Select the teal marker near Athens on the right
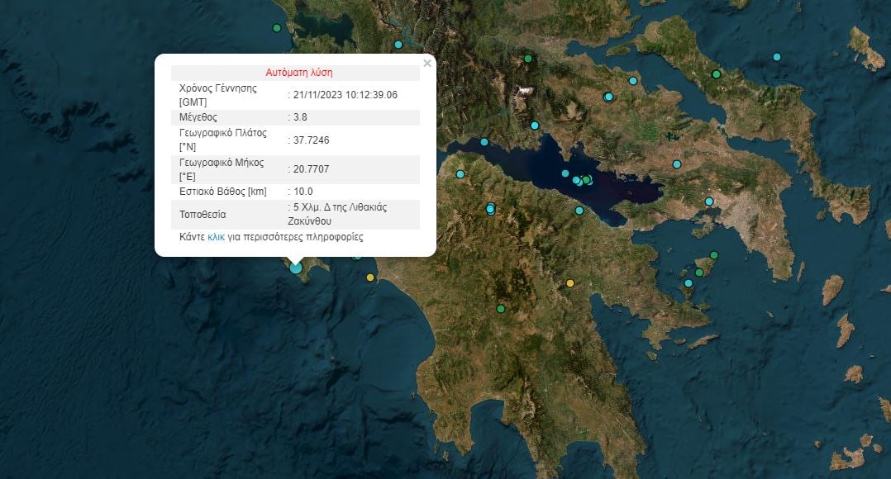891x479 pixels. click(708, 200)
